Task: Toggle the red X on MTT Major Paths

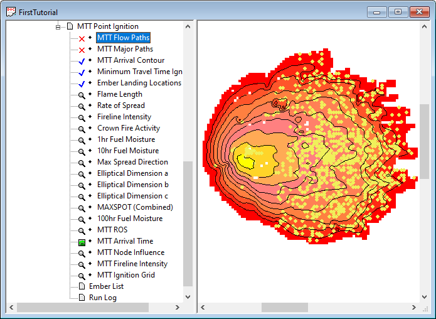Action: coord(82,50)
